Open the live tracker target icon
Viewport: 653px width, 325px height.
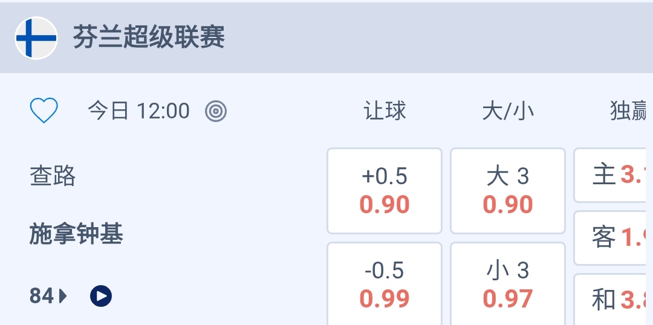[216, 111]
